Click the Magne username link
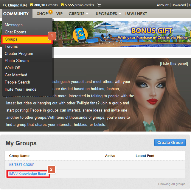 pos(14,5)
